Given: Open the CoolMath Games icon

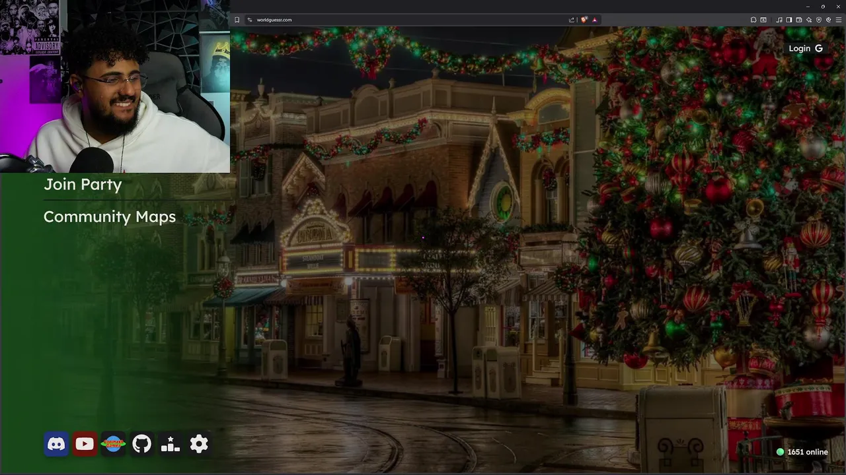Looking at the screenshot, I should [113, 444].
